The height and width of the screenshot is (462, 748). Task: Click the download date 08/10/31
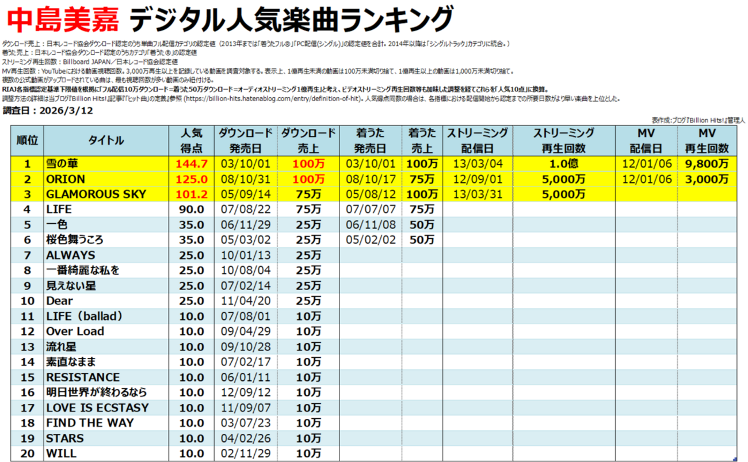pyautogui.click(x=245, y=178)
